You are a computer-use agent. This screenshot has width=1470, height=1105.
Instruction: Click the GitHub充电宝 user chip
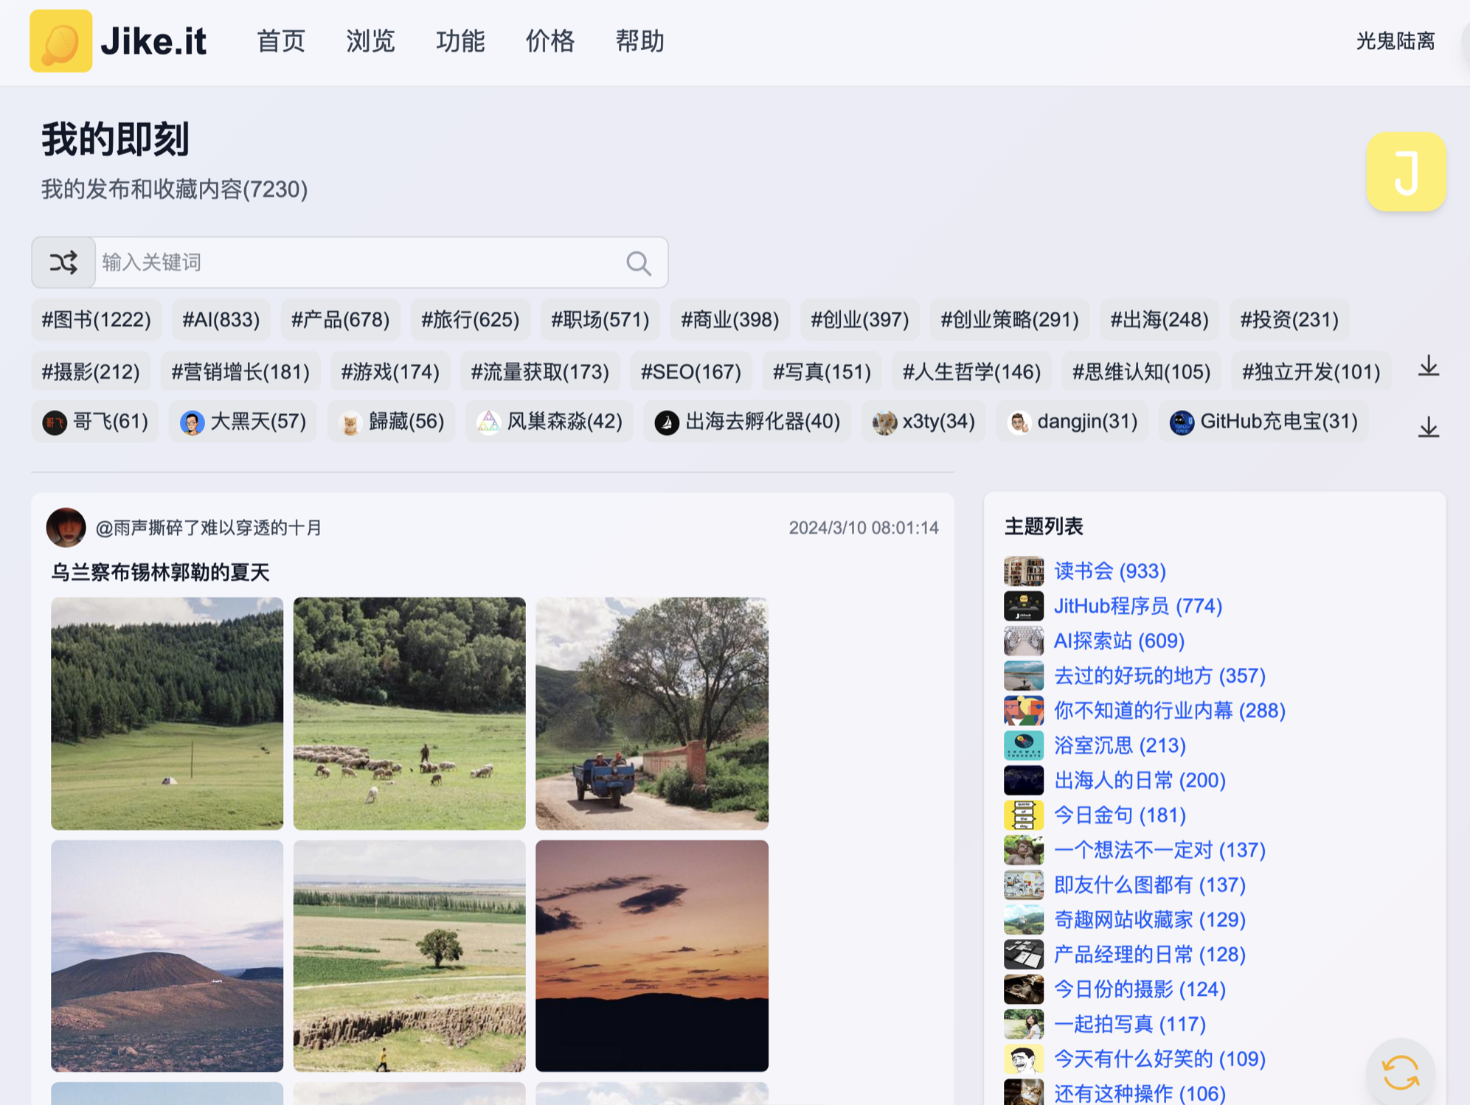pyautogui.click(x=1263, y=422)
